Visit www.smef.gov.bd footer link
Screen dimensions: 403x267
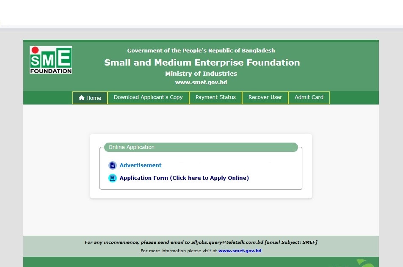click(240, 250)
